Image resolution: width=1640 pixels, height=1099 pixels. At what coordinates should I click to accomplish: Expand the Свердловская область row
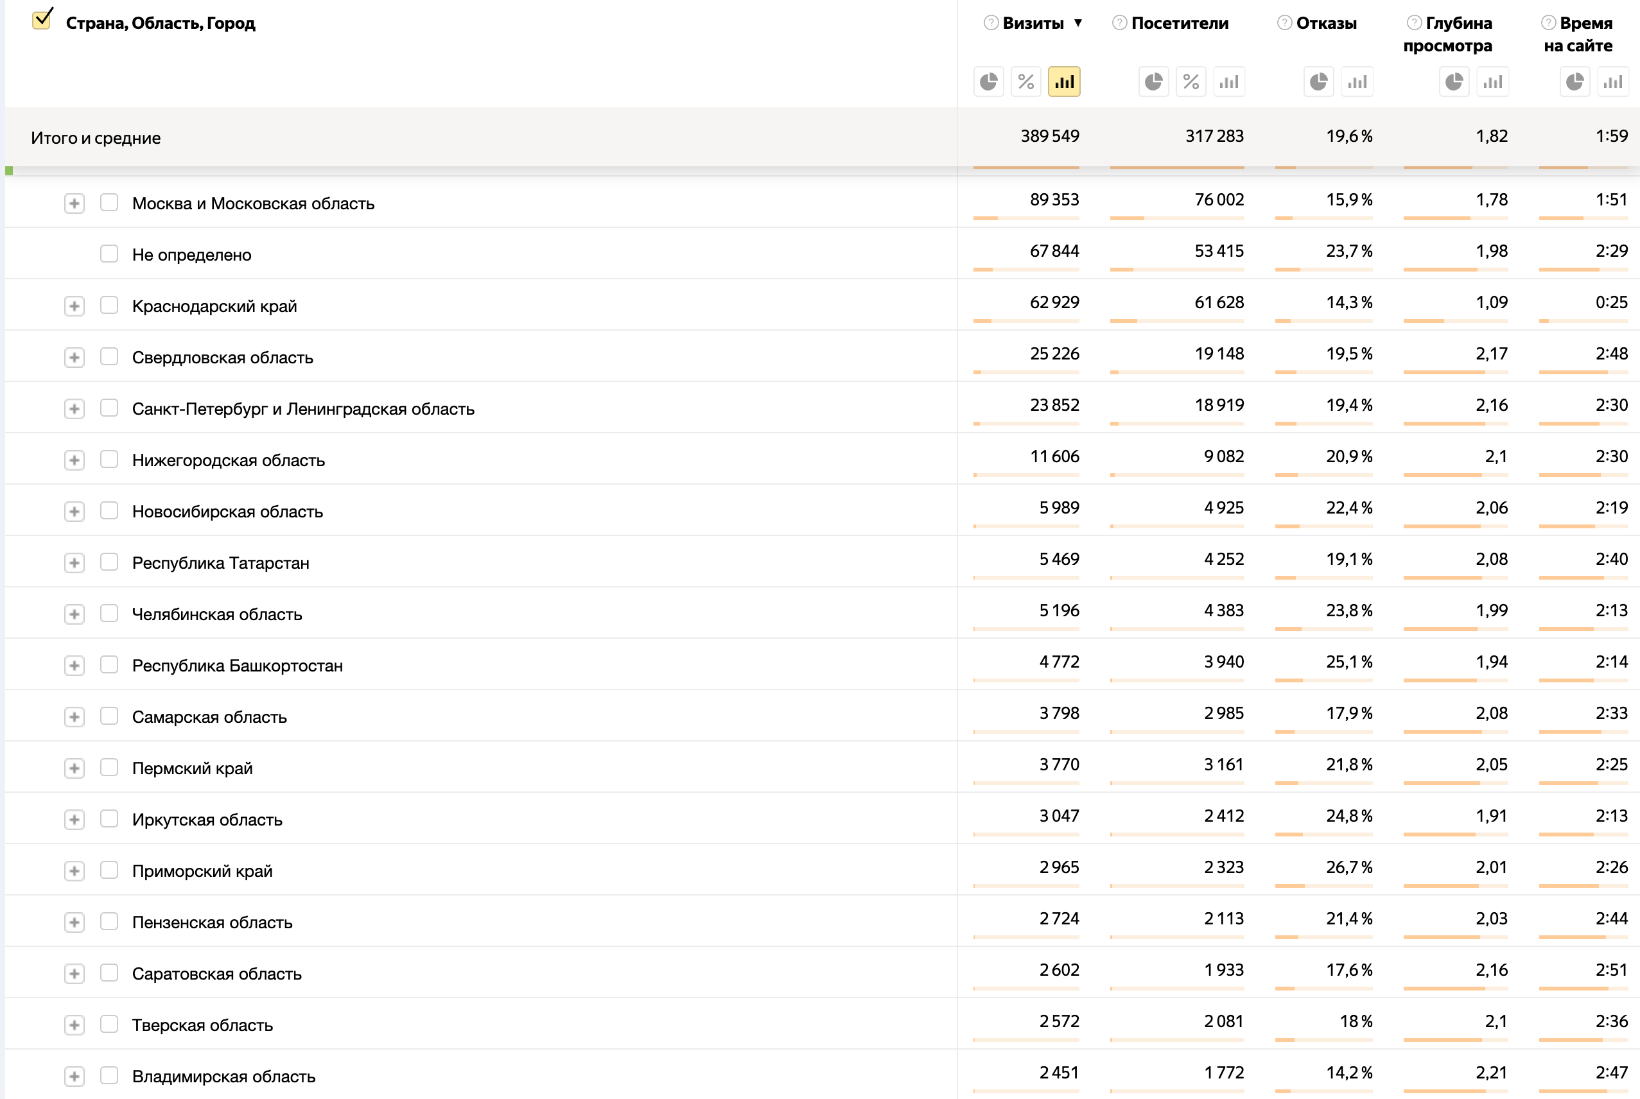[x=74, y=358]
